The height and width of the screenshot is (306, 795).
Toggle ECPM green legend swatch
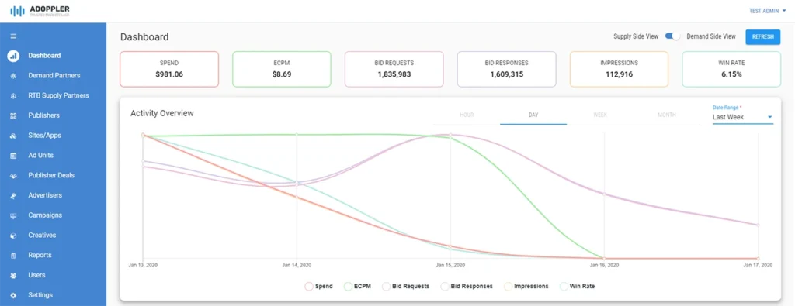coord(348,287)
